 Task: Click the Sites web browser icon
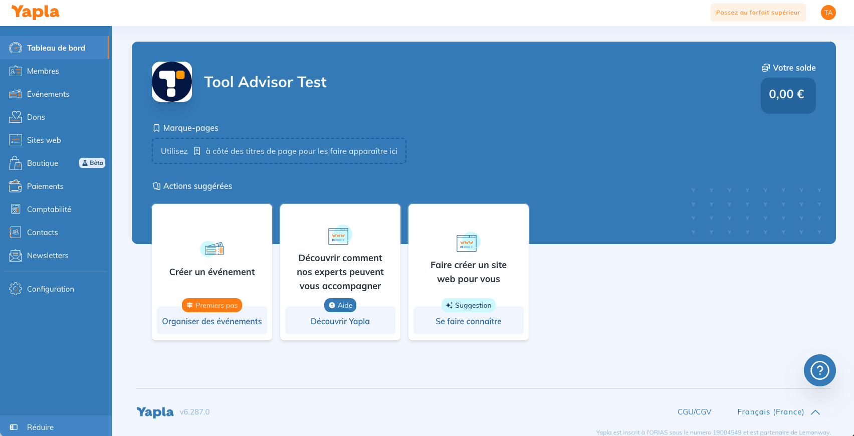click(16, 140)
